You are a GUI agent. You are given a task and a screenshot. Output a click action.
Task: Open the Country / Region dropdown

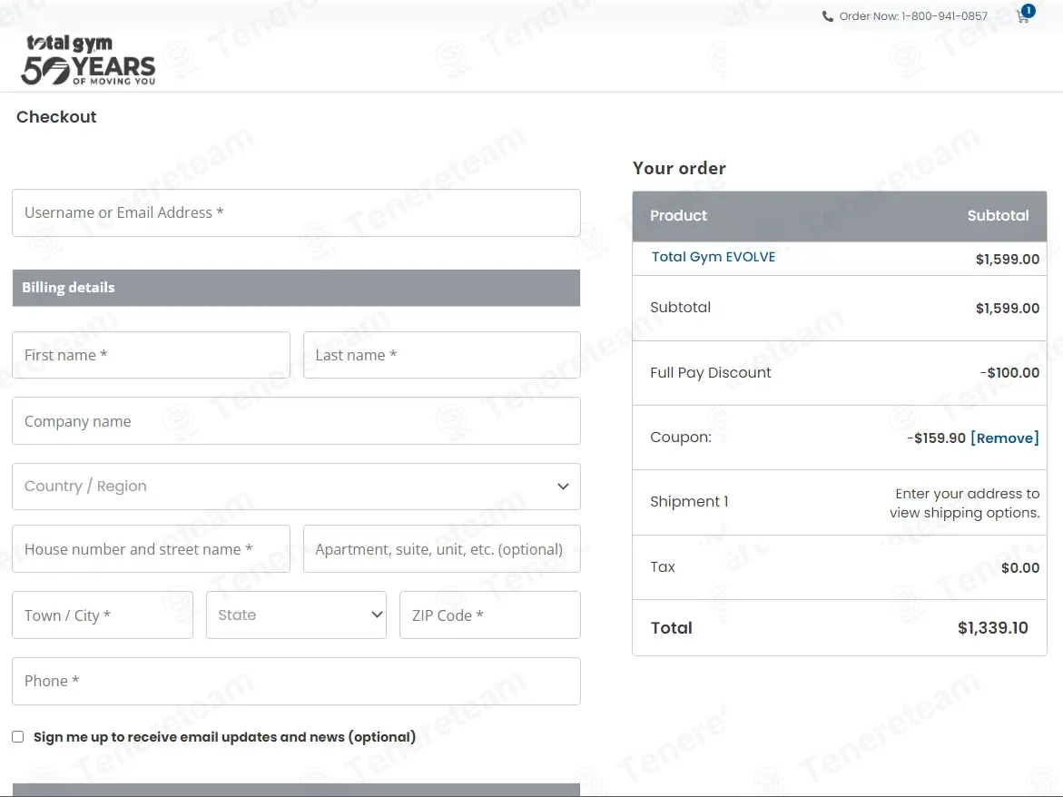pos(296,487)
